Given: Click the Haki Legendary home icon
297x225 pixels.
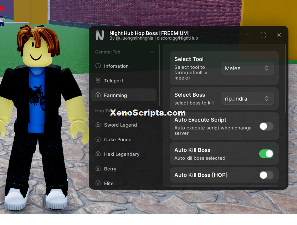Looking at the screenshot, I should coord(98,154).
